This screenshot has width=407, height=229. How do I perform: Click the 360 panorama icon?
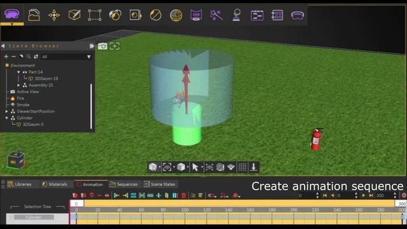tap(197, 15)
